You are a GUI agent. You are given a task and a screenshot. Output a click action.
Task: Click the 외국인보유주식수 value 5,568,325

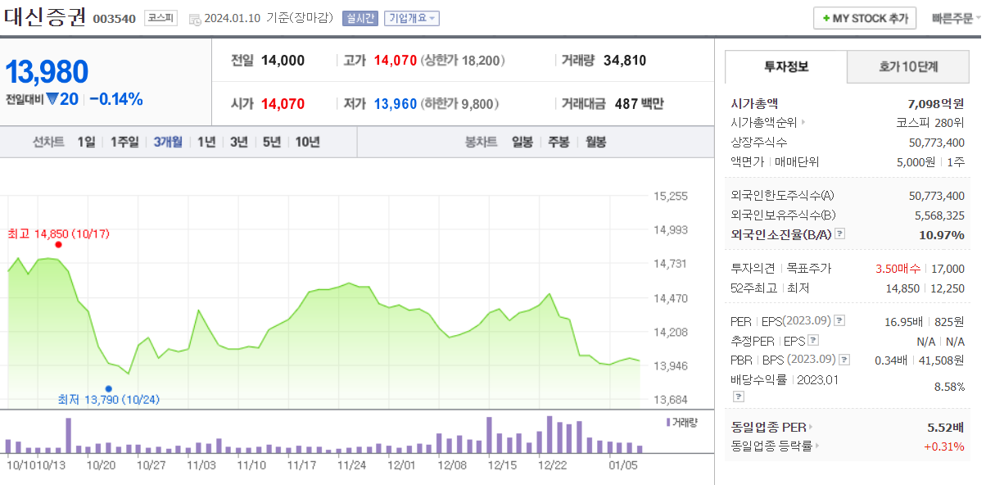939,215
